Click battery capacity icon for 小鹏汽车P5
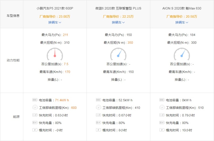 pyautogui.click(x=35, y=100)
